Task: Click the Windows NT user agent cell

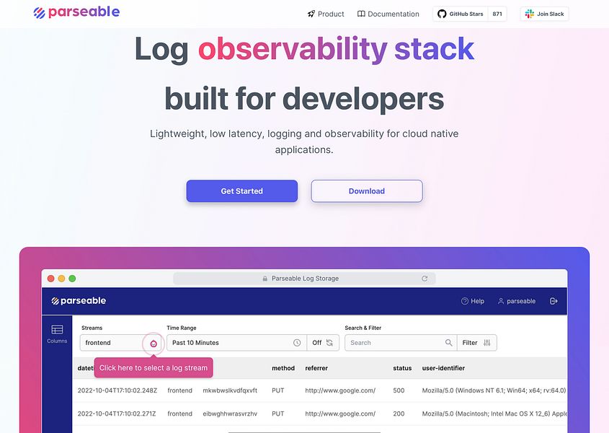Action: click(494, 390)
